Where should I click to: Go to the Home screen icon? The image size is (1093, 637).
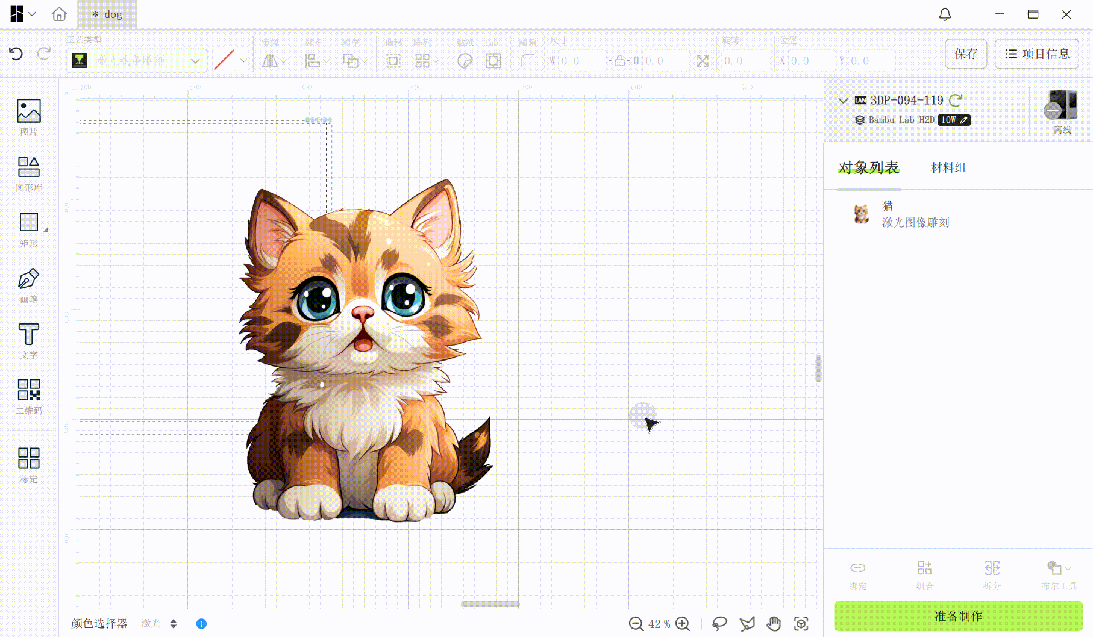pyautogui.click(x=59, y=14)
